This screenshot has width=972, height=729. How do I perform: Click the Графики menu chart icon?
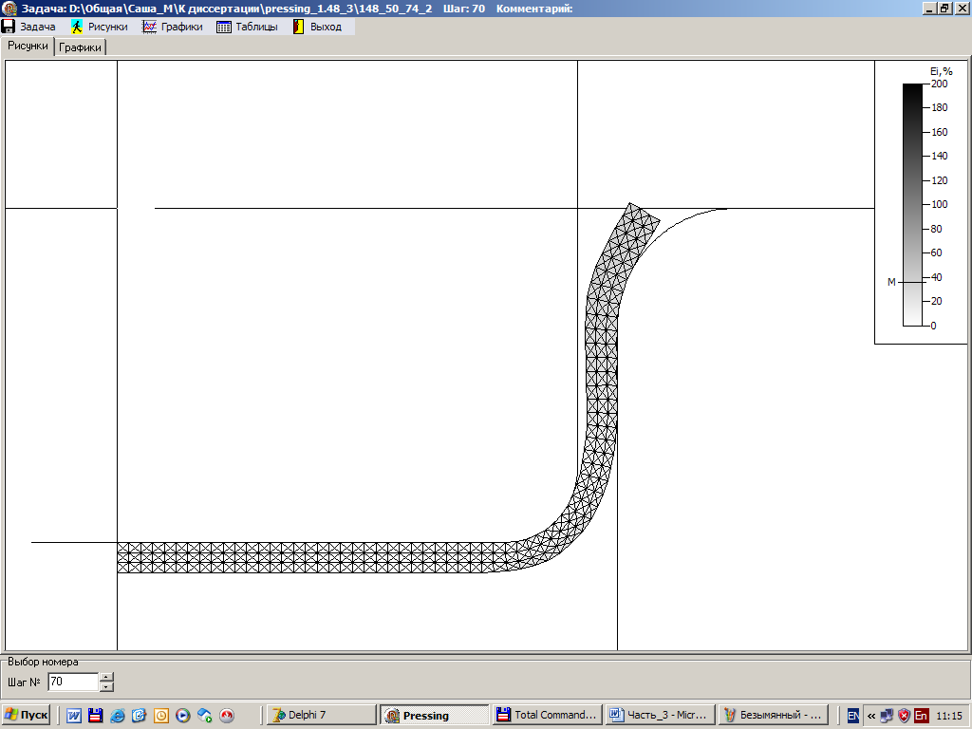(149, 27)
